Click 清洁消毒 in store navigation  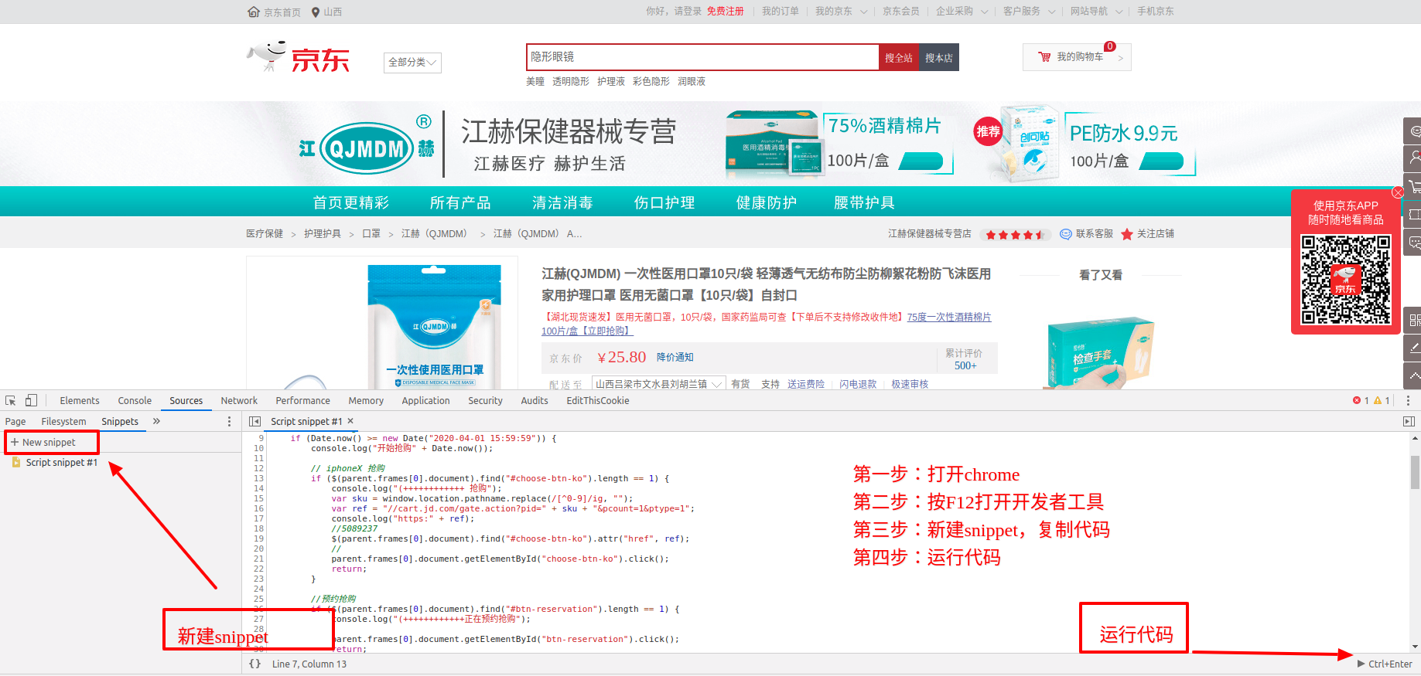(562, 202)
